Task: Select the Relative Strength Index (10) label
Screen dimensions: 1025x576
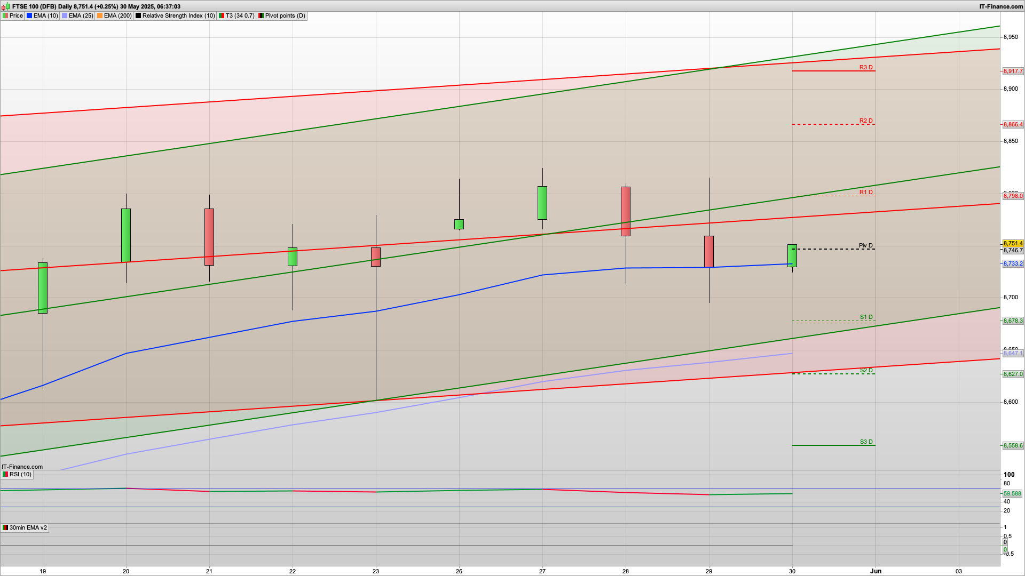Action: [x=178, y=15]
